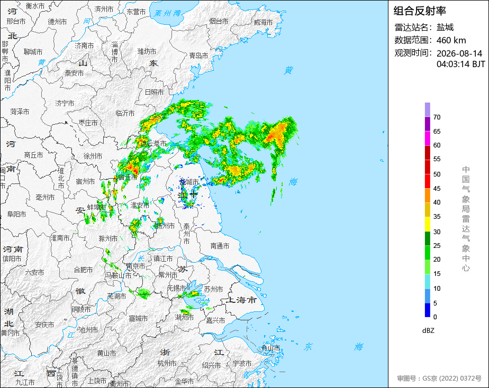This screenshot has height=388, width=489.
Task: Click the 舟山市 island label
Action: (271, 348)
